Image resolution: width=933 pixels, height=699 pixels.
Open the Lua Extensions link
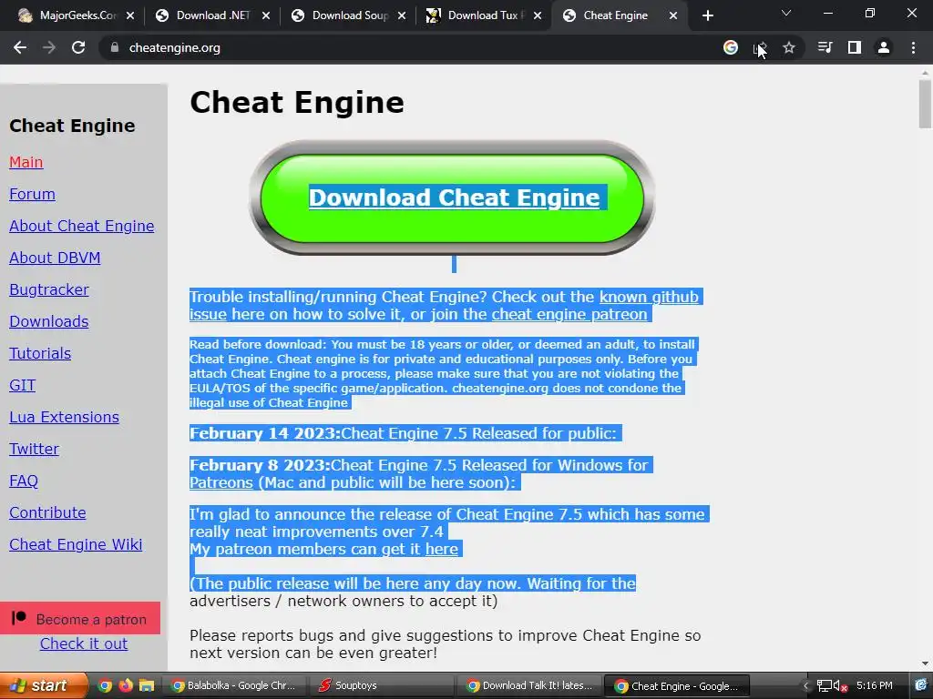click(x=65, y=417)
